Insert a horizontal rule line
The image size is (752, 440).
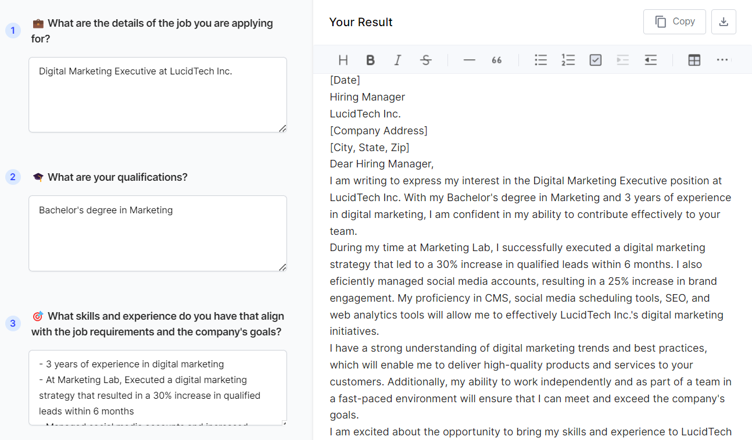pyautogui.click(x=469, y=60)
